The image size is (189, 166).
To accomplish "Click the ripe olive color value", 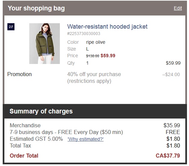I will pyautogui.click(x=96, y=42).
